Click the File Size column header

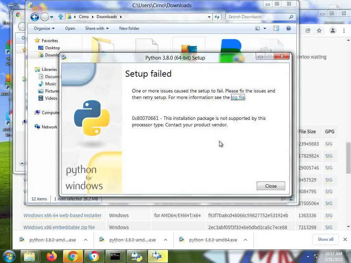(x=307, y=132)
